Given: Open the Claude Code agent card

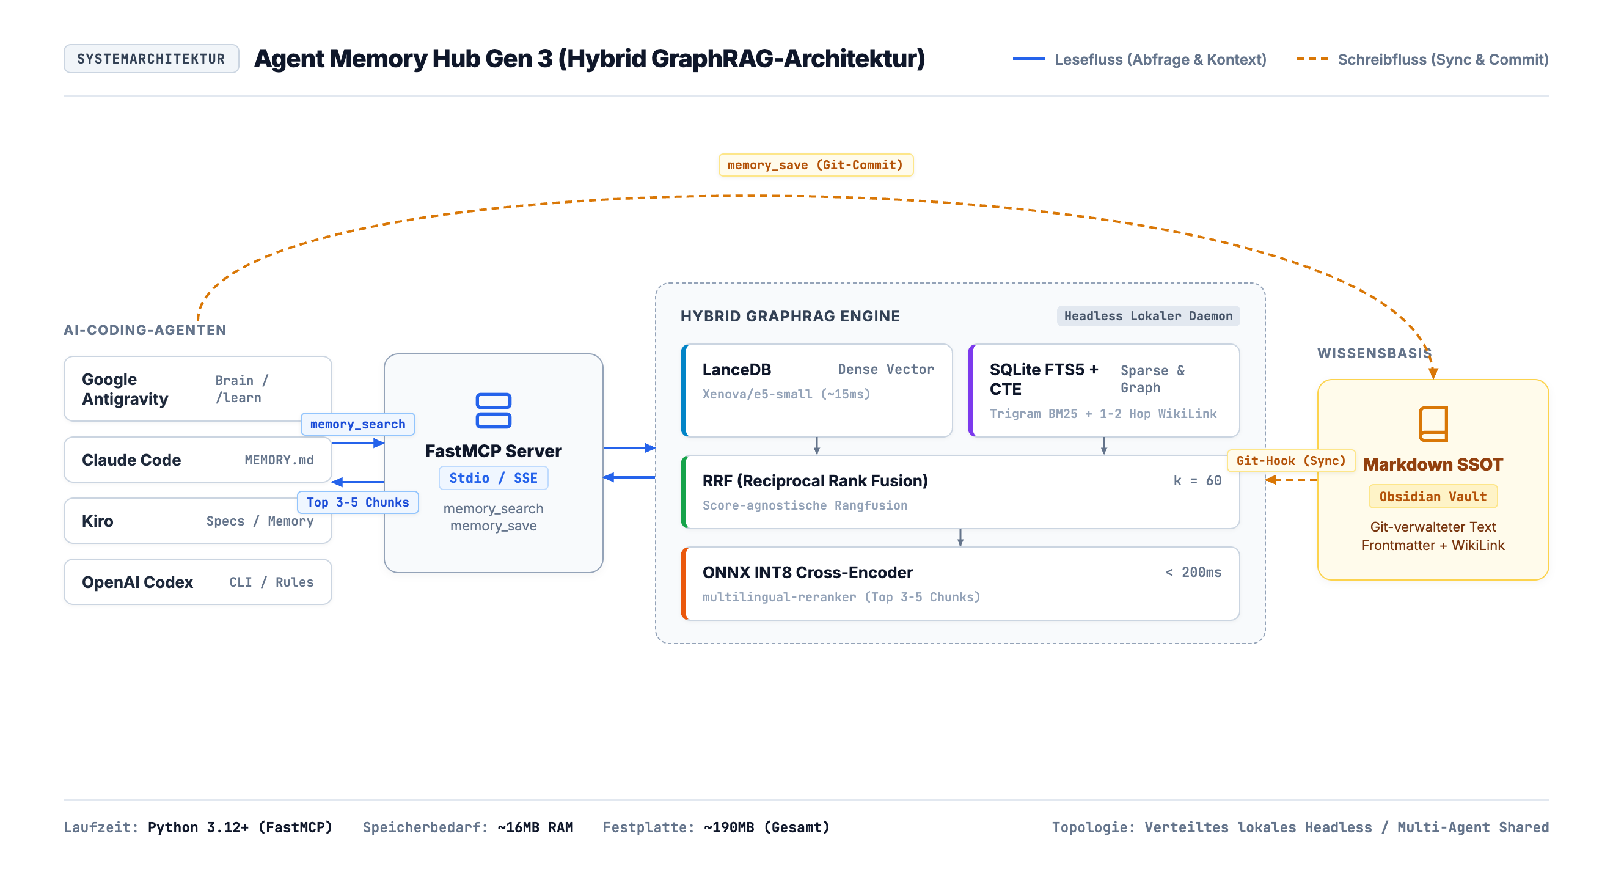Looking at the screenshot, I should pyautogui.click(x=198, y=460).
